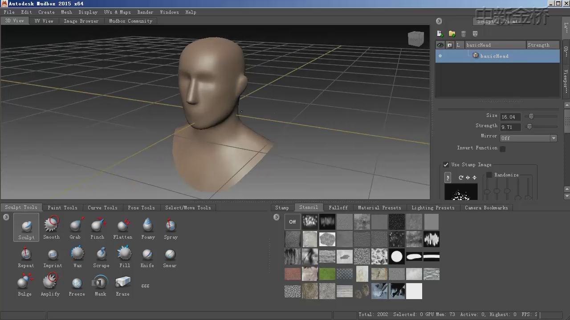The width and height of the screenshot is (570, 320).
Task: Select the Amplify tool
Action: coord(50,285)
